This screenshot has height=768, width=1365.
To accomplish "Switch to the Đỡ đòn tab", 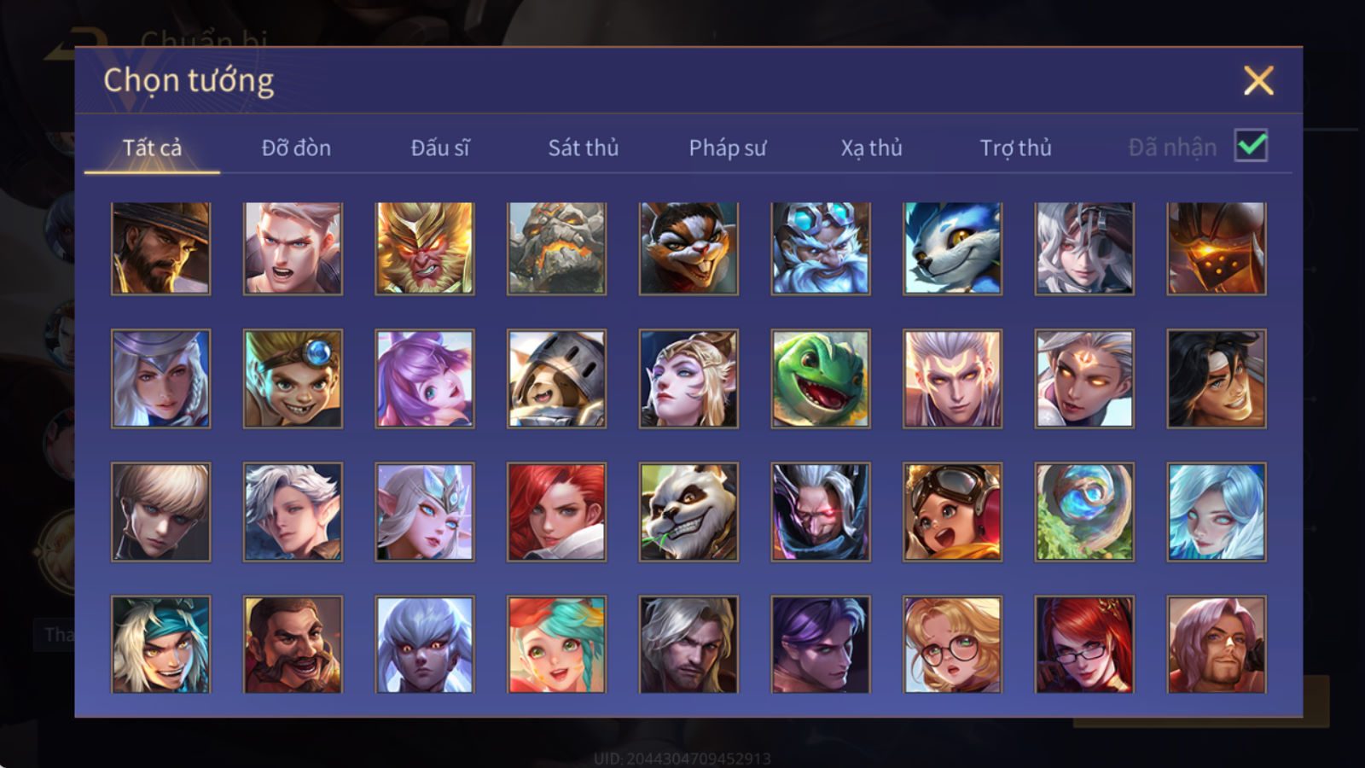I will click(x=296, y=148).
